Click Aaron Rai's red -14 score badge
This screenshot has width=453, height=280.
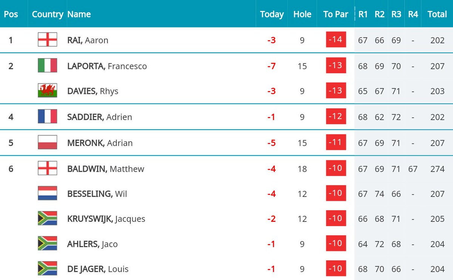click(x=336, y=40)
